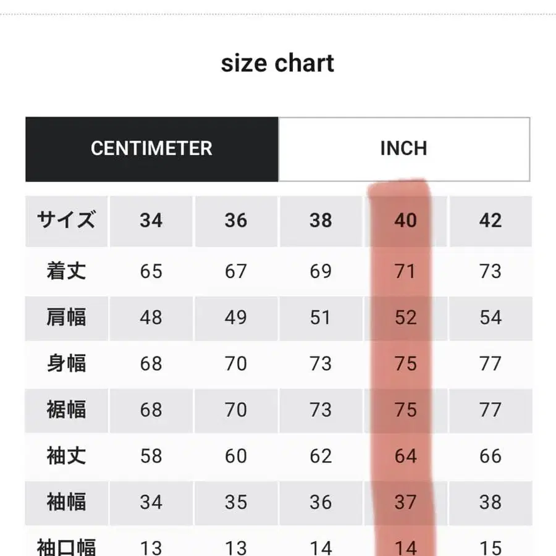Click the 着丈 value 71 in size 40
Screen dimensions: 556x556
coord(405,271)
